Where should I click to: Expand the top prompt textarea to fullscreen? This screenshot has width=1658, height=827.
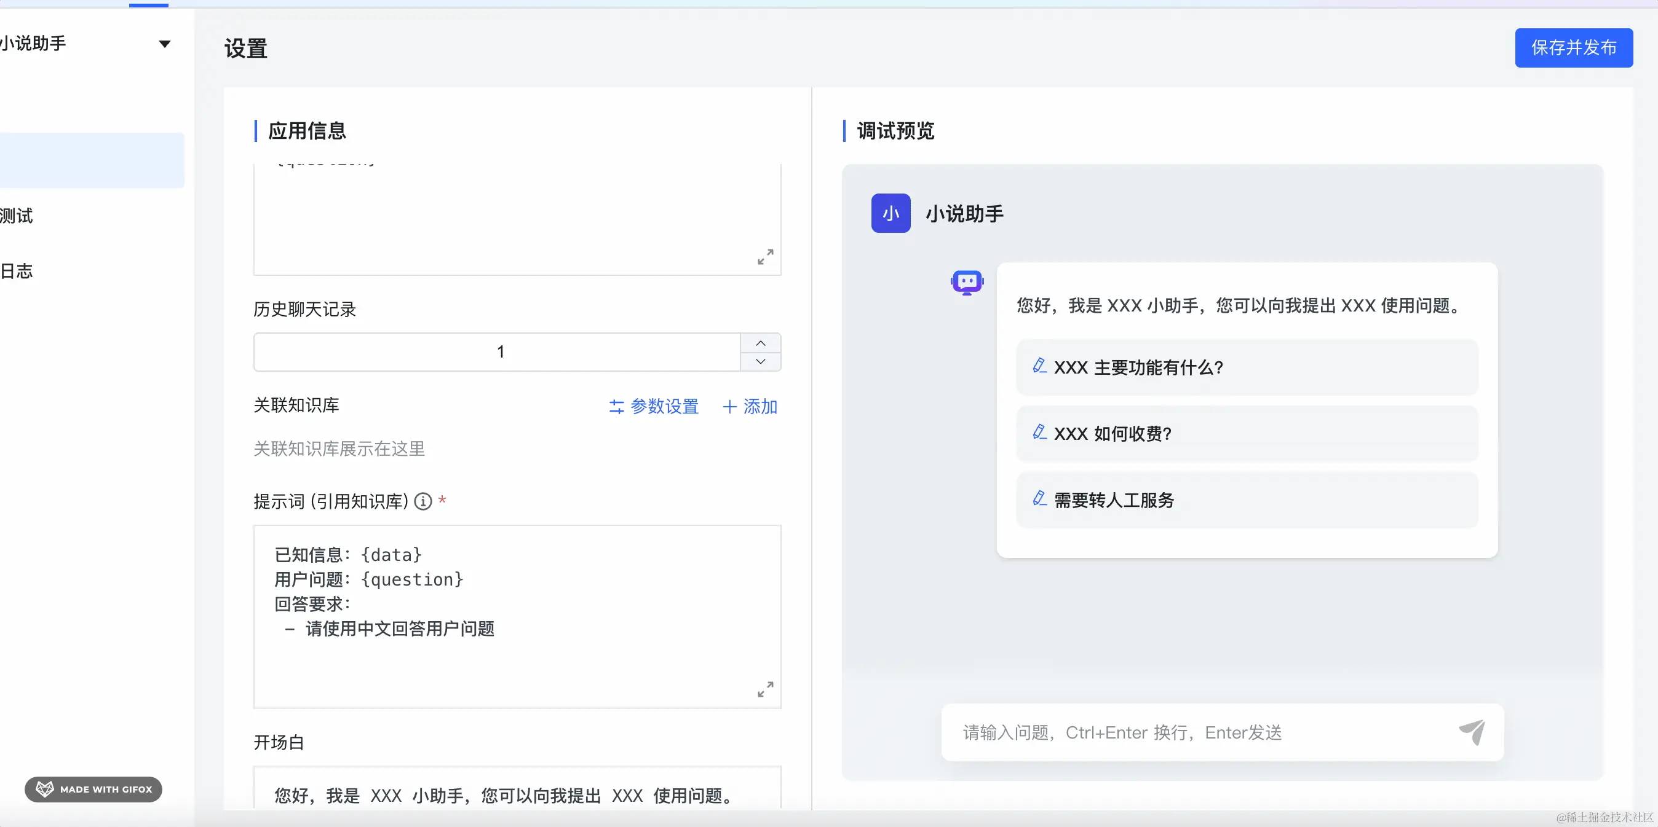tap(765, 257)
